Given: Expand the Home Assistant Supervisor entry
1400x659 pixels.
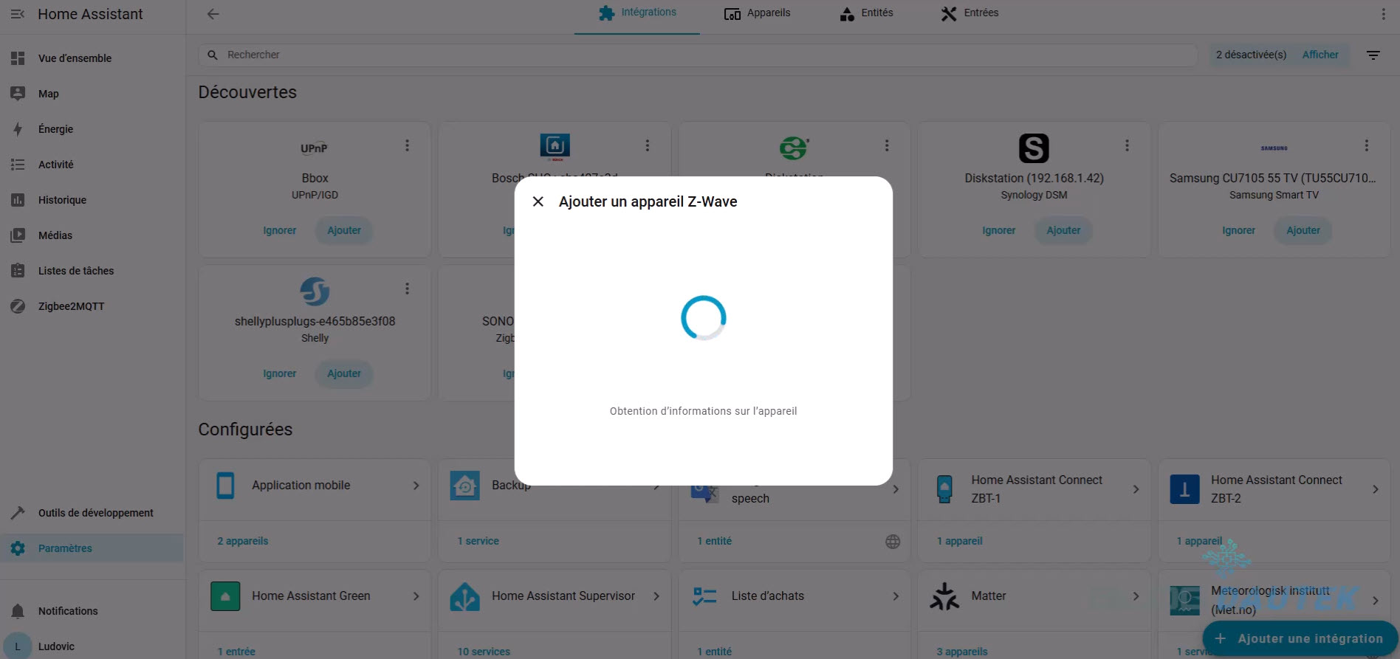Looking at the screenshot, I should click(656, 596).
